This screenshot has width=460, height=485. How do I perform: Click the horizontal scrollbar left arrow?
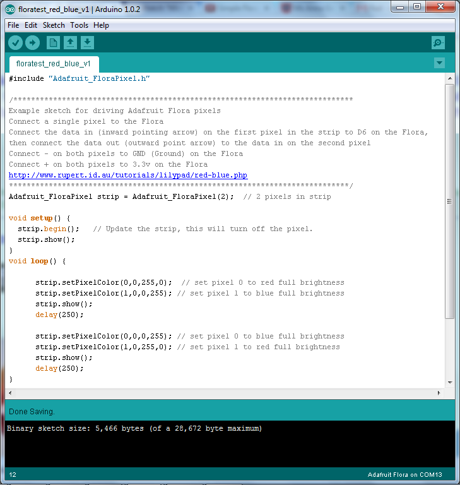[10, 393]
